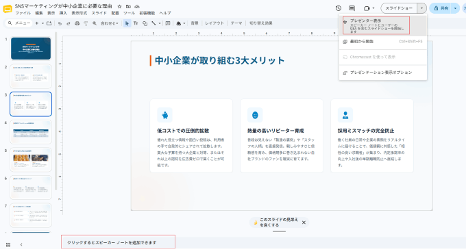466x249 pixels.
Task: Select プレゼンター表示 from the dropdown
Action: (x=383, y=25)
